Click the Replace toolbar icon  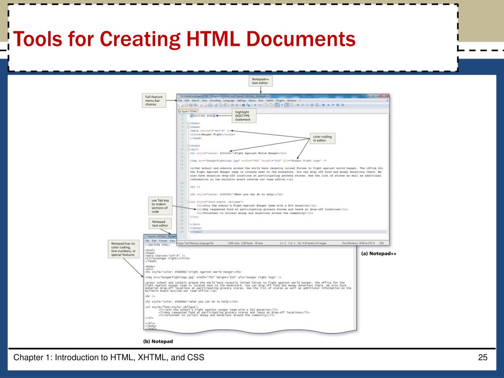(248, 105)
